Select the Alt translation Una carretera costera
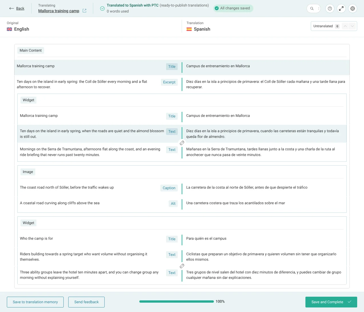The image size is (364, 312). click(235, 203)
